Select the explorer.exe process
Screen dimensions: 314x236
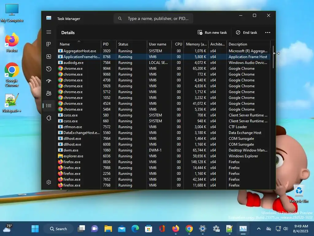[163, 156]
